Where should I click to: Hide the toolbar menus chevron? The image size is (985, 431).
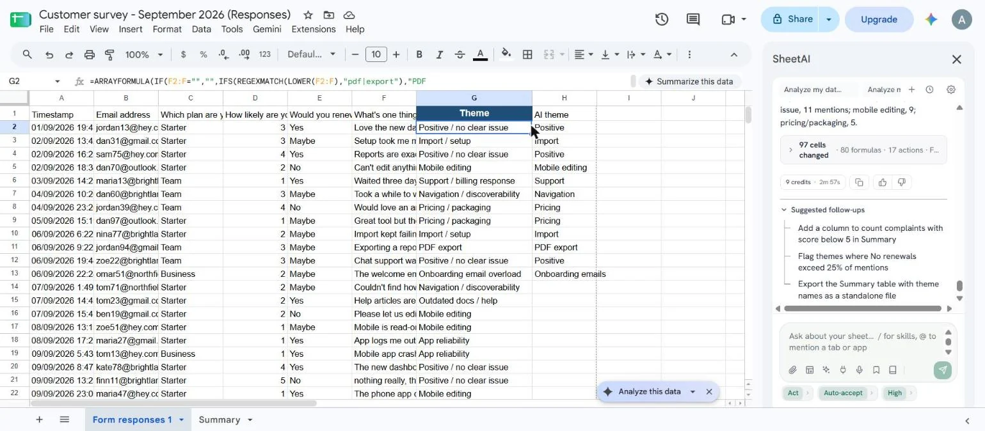(x=734, y=54)
